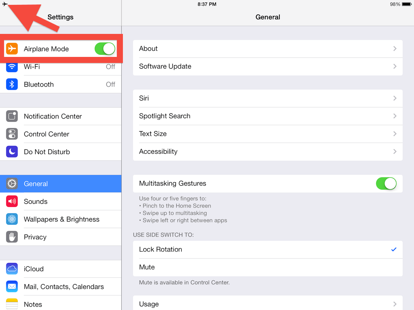Open iCloud via the cloud icon

(12, 268)
